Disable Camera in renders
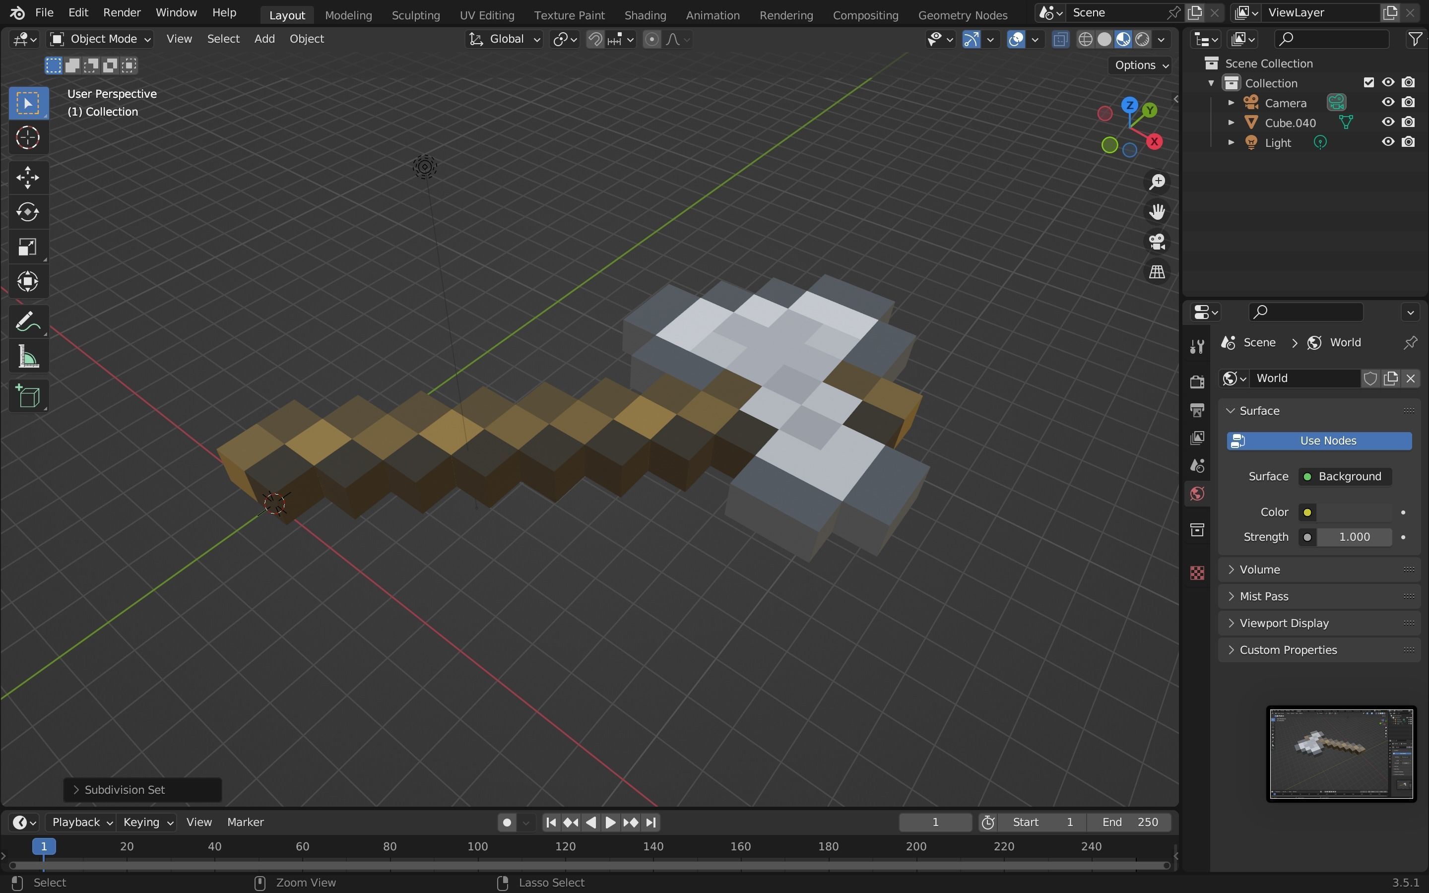The height and width of the screenshot is (893, 1429). point(1408,102)
